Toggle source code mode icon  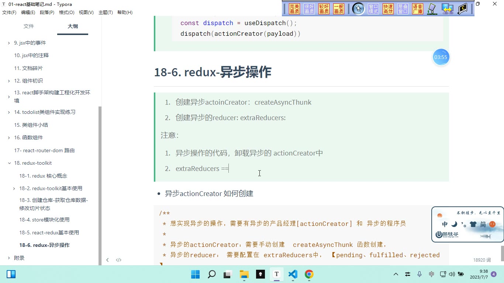[119, 260]
